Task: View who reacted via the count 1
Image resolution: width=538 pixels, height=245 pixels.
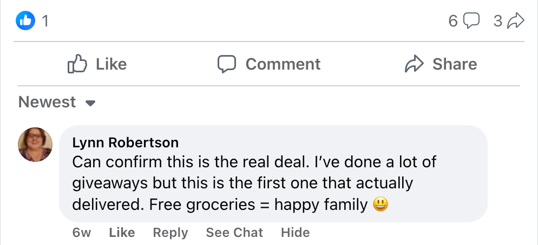Action: [45, 21]
